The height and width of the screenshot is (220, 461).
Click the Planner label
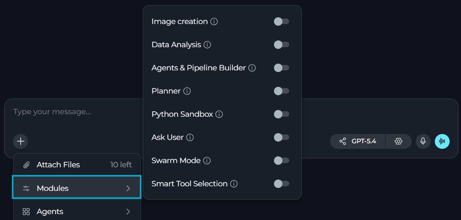pos(166,91)
